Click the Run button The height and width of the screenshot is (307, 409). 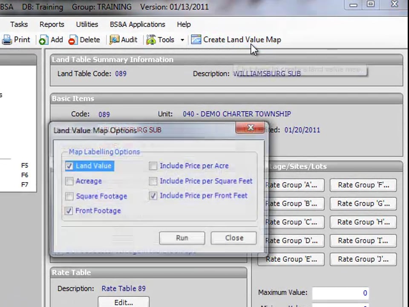[x=182, y=238]
